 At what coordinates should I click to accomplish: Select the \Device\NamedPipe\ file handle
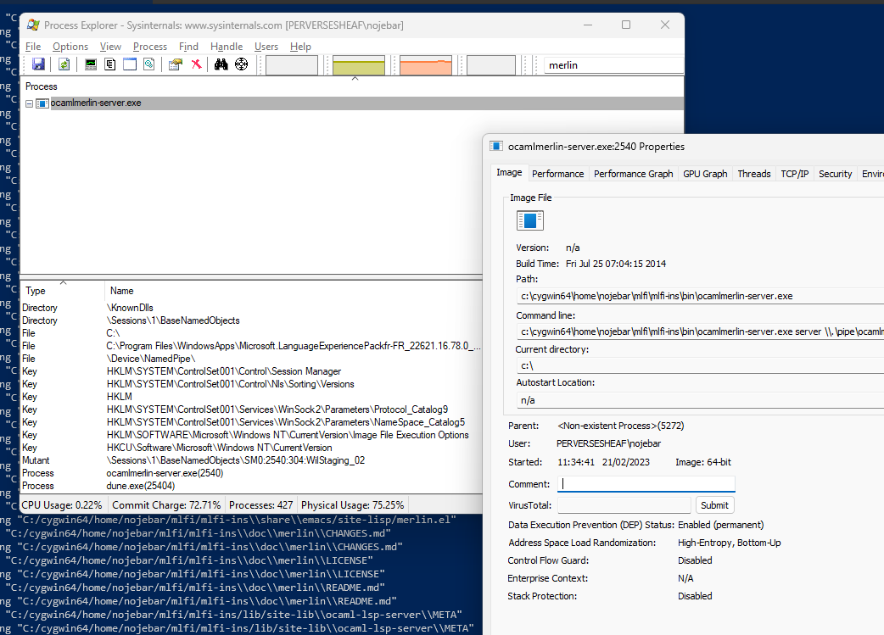pos(251,359)
